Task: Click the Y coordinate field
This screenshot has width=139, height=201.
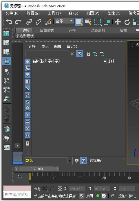Action: (x=102, y=189)
